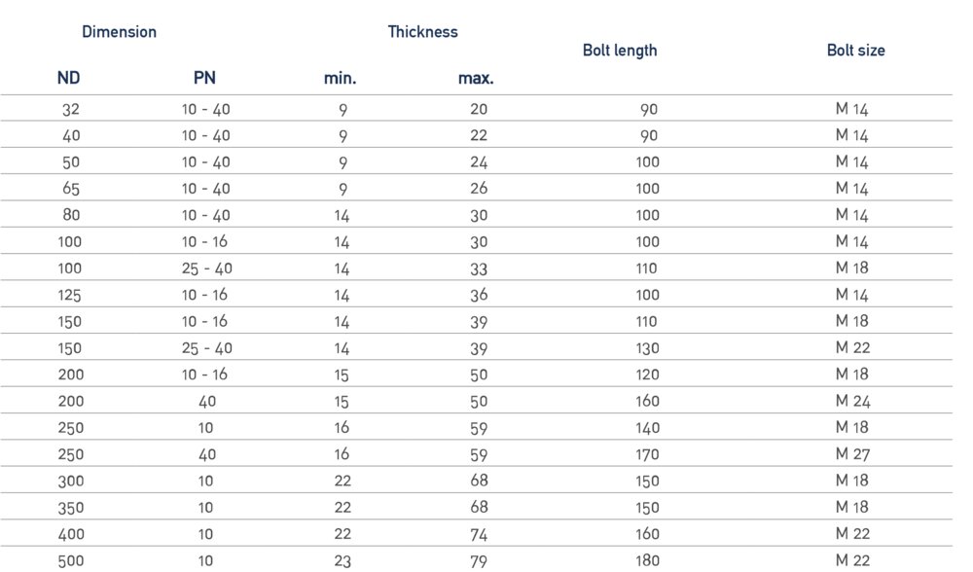Click the bolt length value 130
Viewport: 973px width, 572px height.
(647, 348)
